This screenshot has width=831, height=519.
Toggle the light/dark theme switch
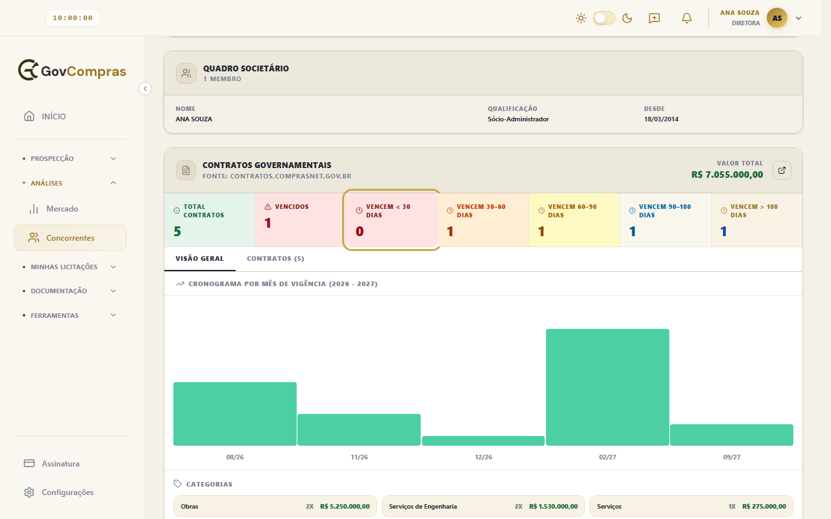pyautogui.click(x=604, y=18)
